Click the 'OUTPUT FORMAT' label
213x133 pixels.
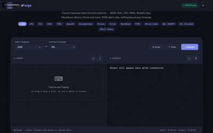coord(58,42)
